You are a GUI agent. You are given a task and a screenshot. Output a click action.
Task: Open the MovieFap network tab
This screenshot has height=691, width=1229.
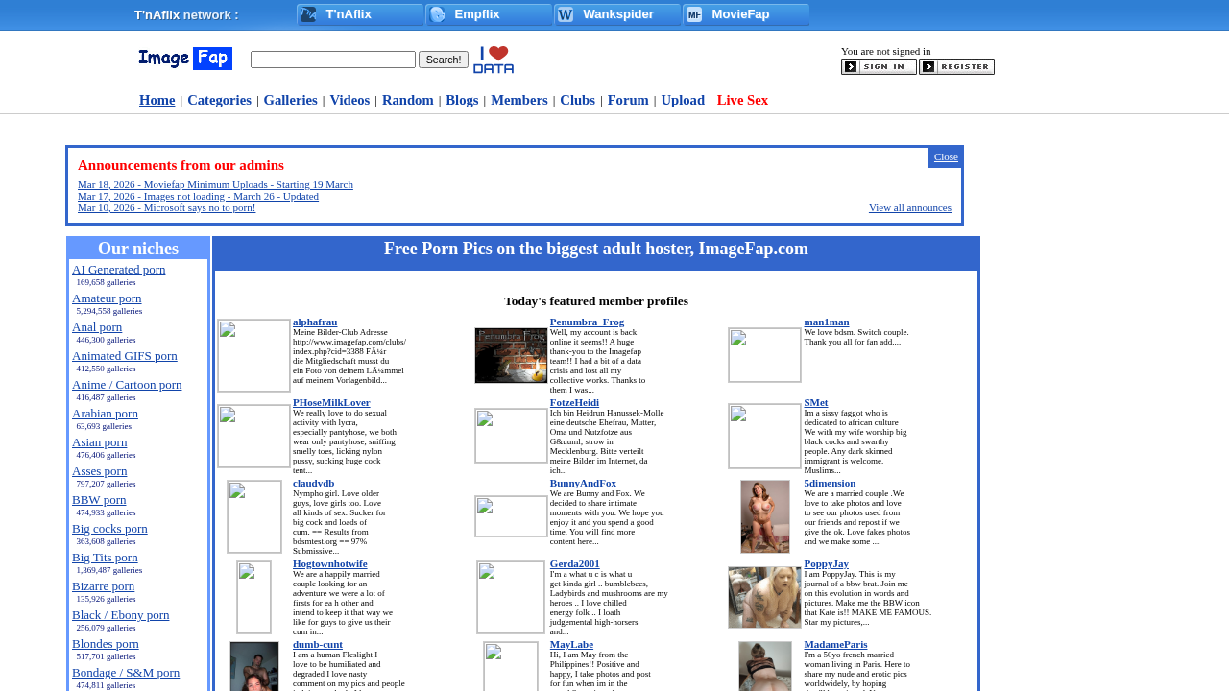[747, 14]
